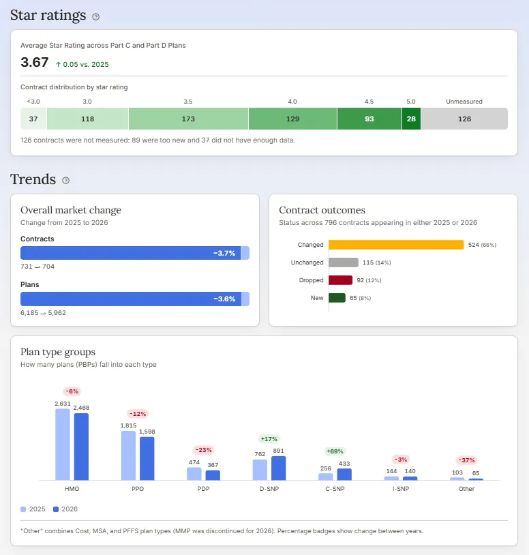
Task: Click the yellow Changed bar
Action: [396, 245]
